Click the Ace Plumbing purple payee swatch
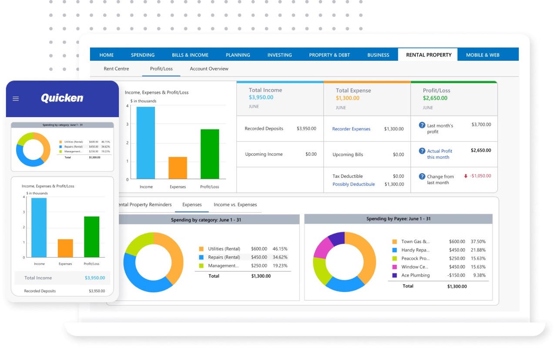 point(394,275)
